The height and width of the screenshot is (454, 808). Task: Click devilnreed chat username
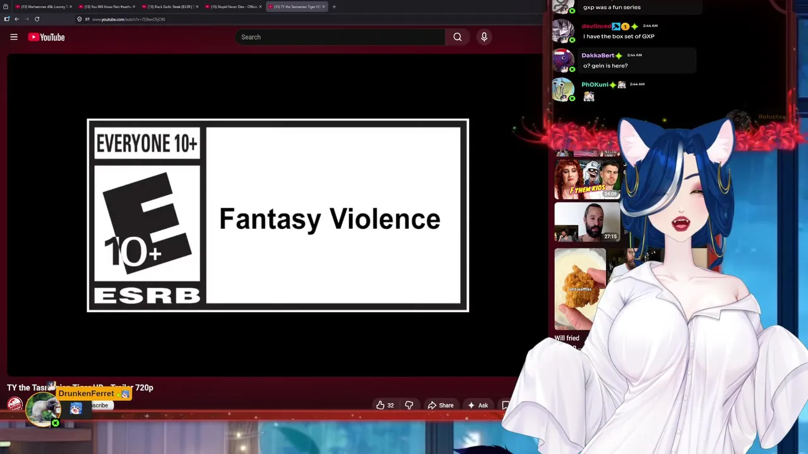[x=596, y=26]
